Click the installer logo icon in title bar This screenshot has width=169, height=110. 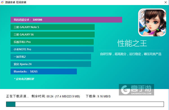(2, 2)
